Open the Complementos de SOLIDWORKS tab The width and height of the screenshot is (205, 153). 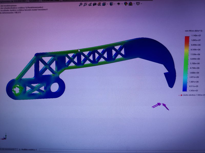[12, 1]
